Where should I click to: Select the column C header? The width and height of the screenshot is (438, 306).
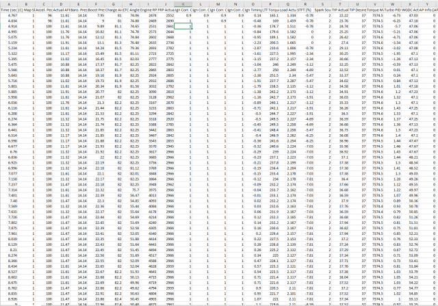pos(44,4)
